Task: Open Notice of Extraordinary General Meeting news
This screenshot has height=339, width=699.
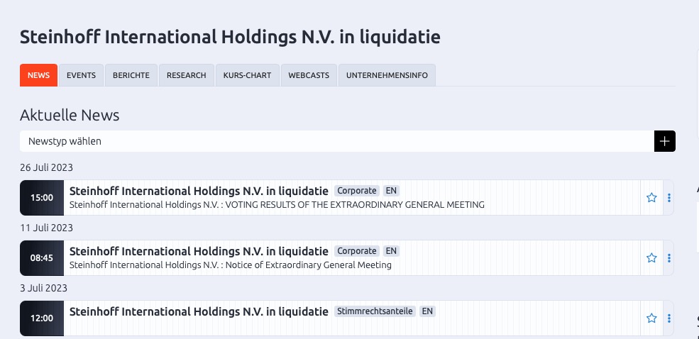Action: click(231, 265)
